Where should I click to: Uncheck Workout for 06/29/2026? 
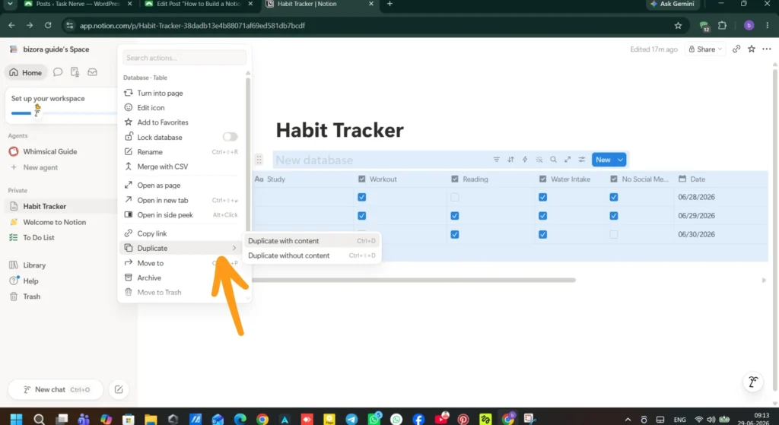[x=361, y=215]
